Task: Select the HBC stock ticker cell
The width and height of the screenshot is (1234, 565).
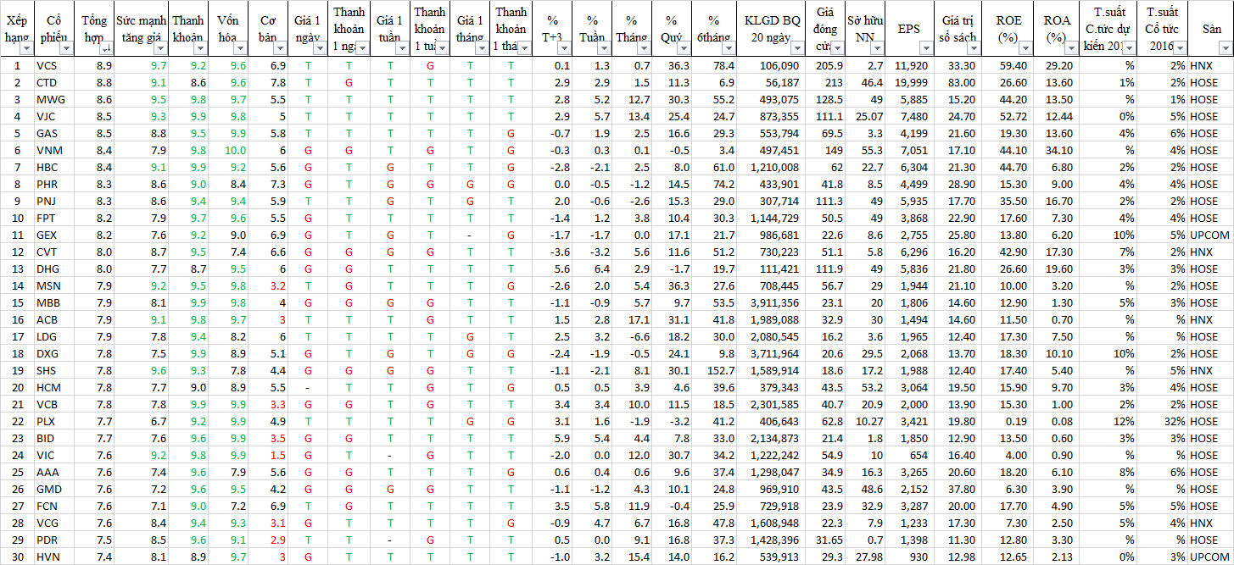Action: coord(55,167)
